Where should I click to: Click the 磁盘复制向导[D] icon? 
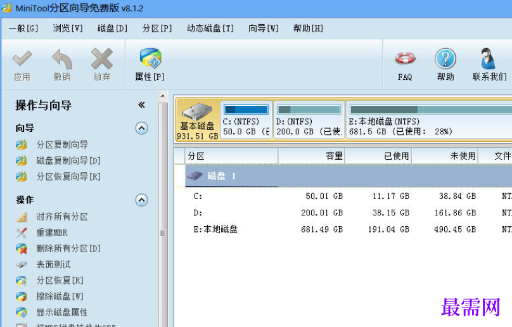point(22,161)
